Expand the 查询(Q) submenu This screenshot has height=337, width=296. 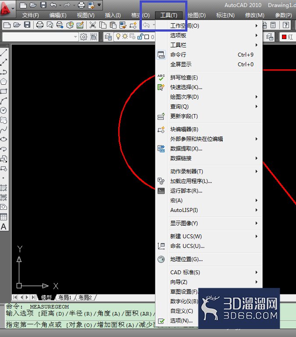[x=209, y=107]
